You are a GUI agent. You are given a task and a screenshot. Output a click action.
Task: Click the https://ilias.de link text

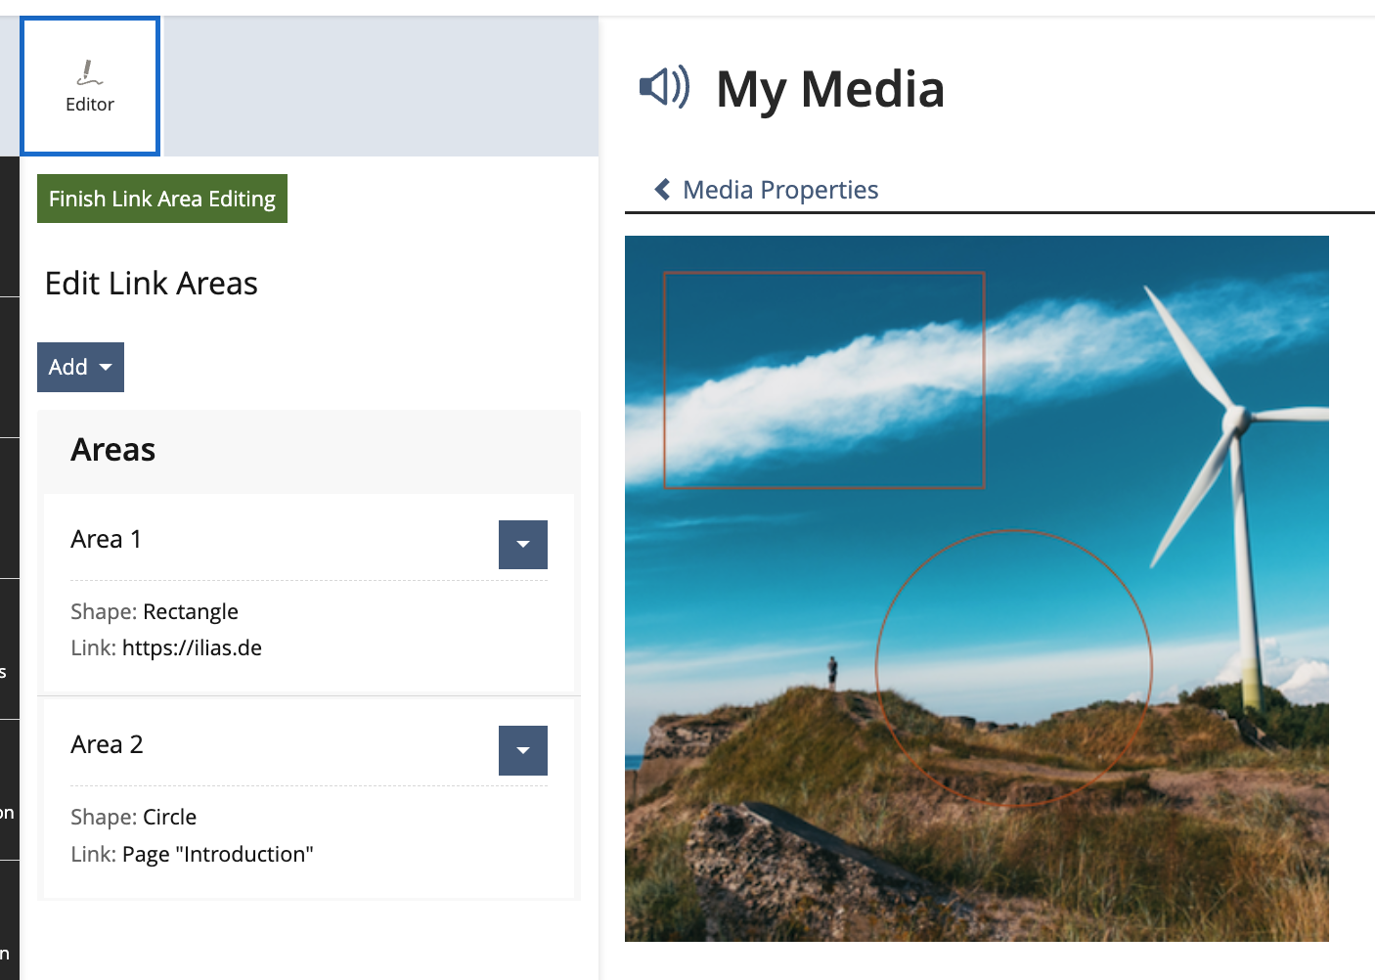coord(192,647)
